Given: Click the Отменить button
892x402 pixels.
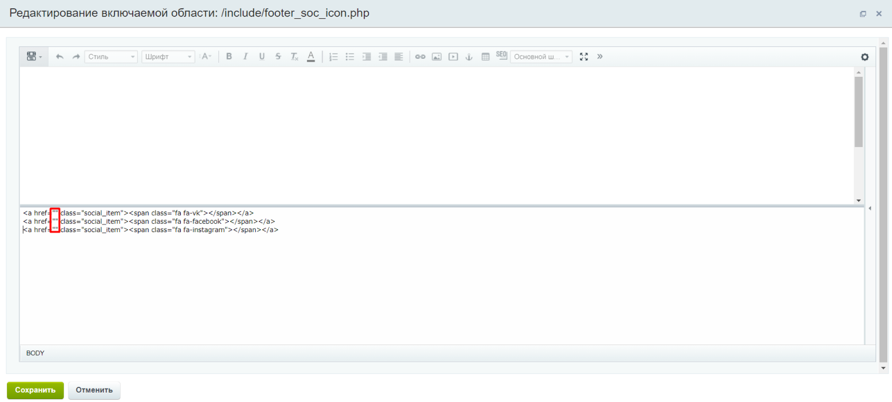Looking at the screenshot, I should pyautogui.click(x=94, y=390).
